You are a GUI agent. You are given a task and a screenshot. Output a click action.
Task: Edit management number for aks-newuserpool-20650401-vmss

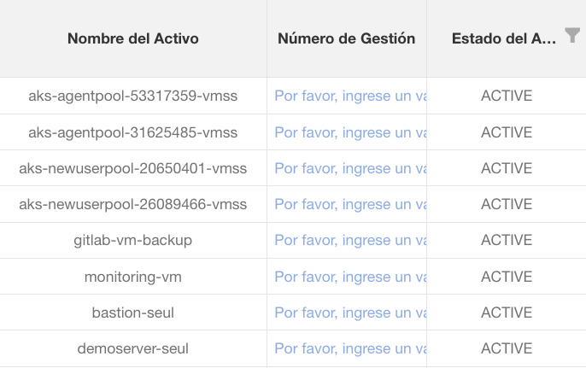[349, 169]
